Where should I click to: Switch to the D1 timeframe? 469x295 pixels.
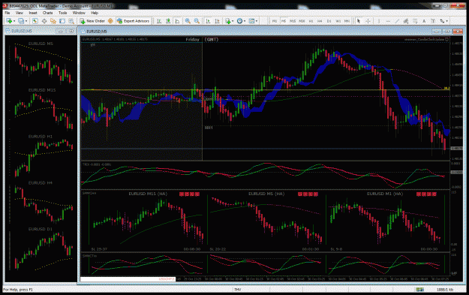(329, 21)
